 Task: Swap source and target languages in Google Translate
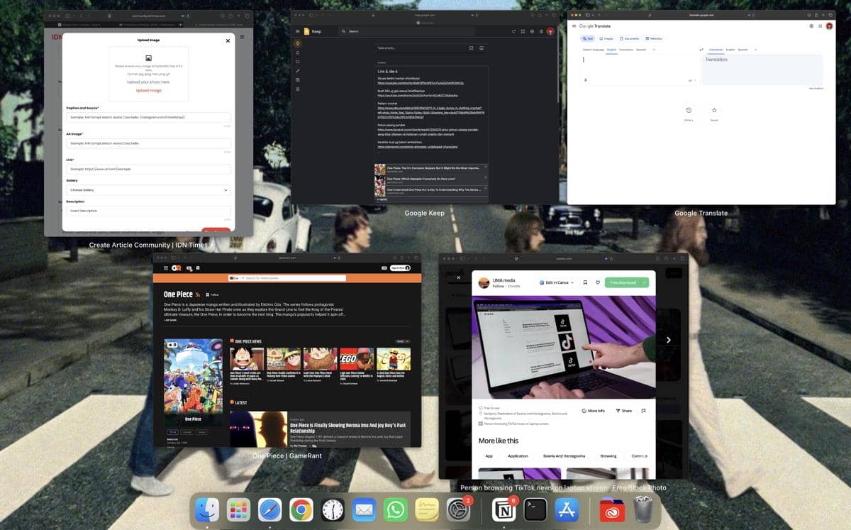pos(701,49)
